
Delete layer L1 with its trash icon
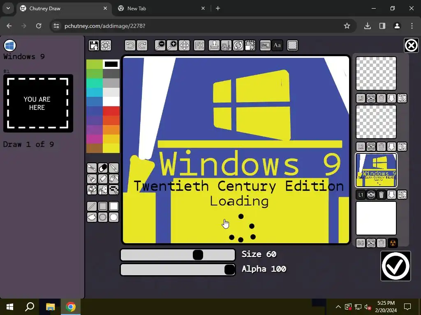pyautogui.click(x=381, y=195)
